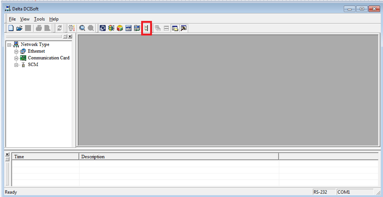This screenshot has height=197, width=383.
Task: Click the red-highlighted toolbar icon
Action: tap(146, 28)
